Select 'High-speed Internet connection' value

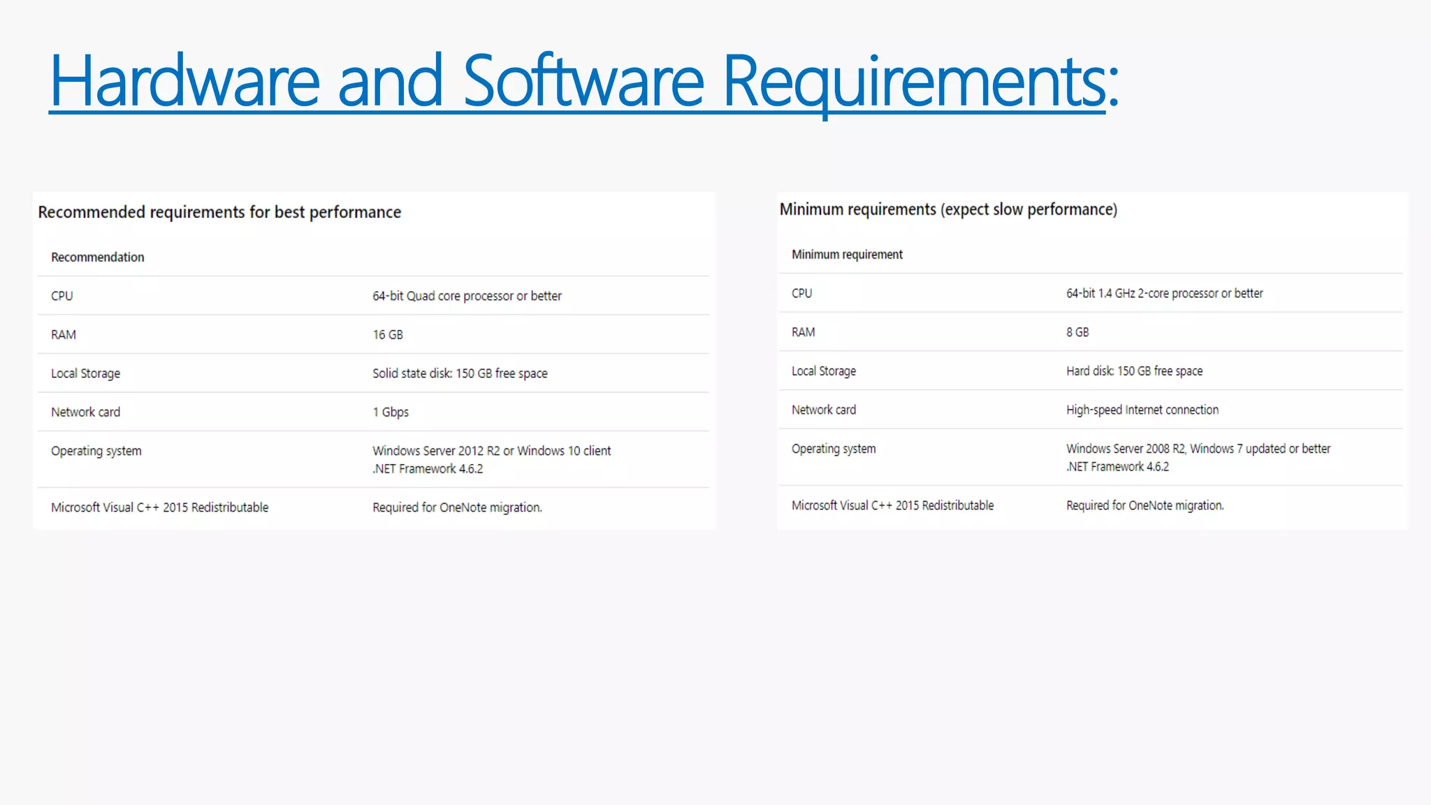click(x=1142, y=409)
